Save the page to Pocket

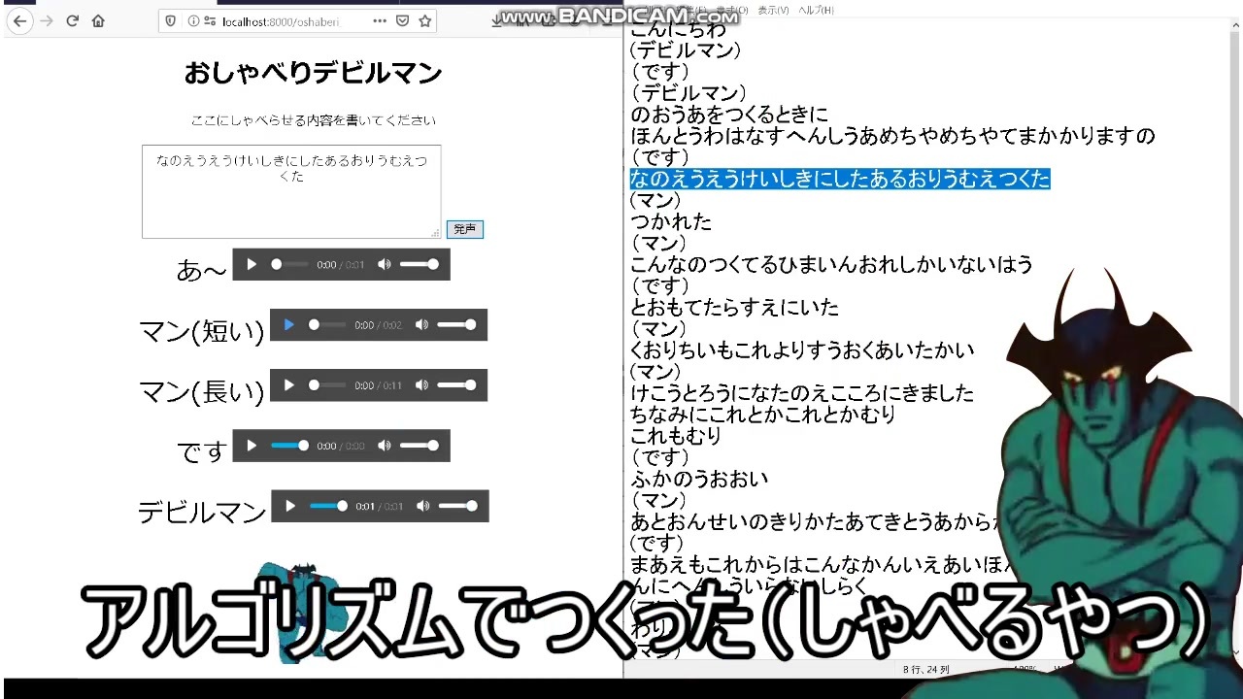(x=402, y=20)
